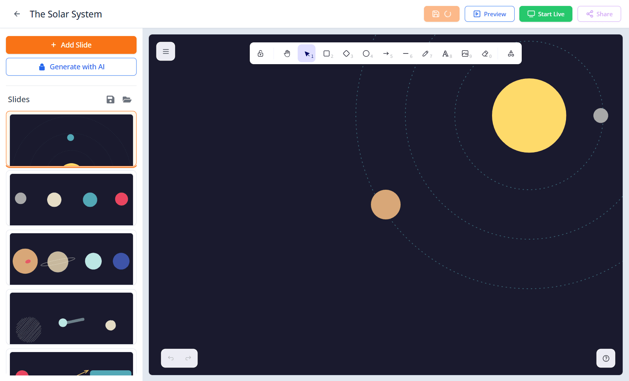Go back using the arrow next to the title
The width and height of the screenshot is (629, 381).
point(17,14)
